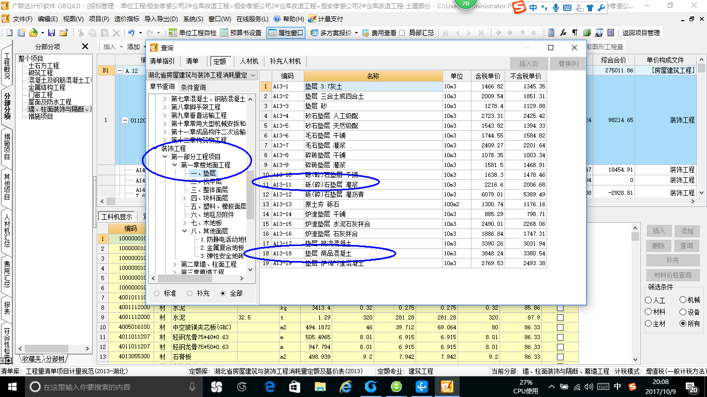Select the 标准 radio button
This screenshot has width=707, height=397.
[157, 293]
